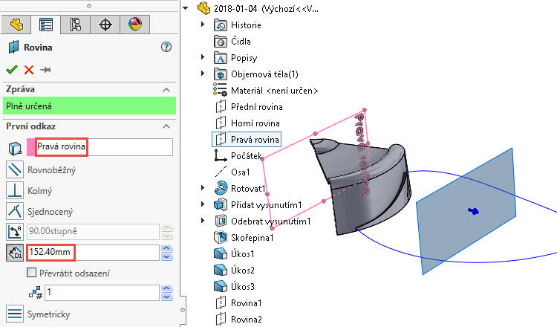Select the 2018-01-04 part name
The image size is (557, 327).
(266, 8)
